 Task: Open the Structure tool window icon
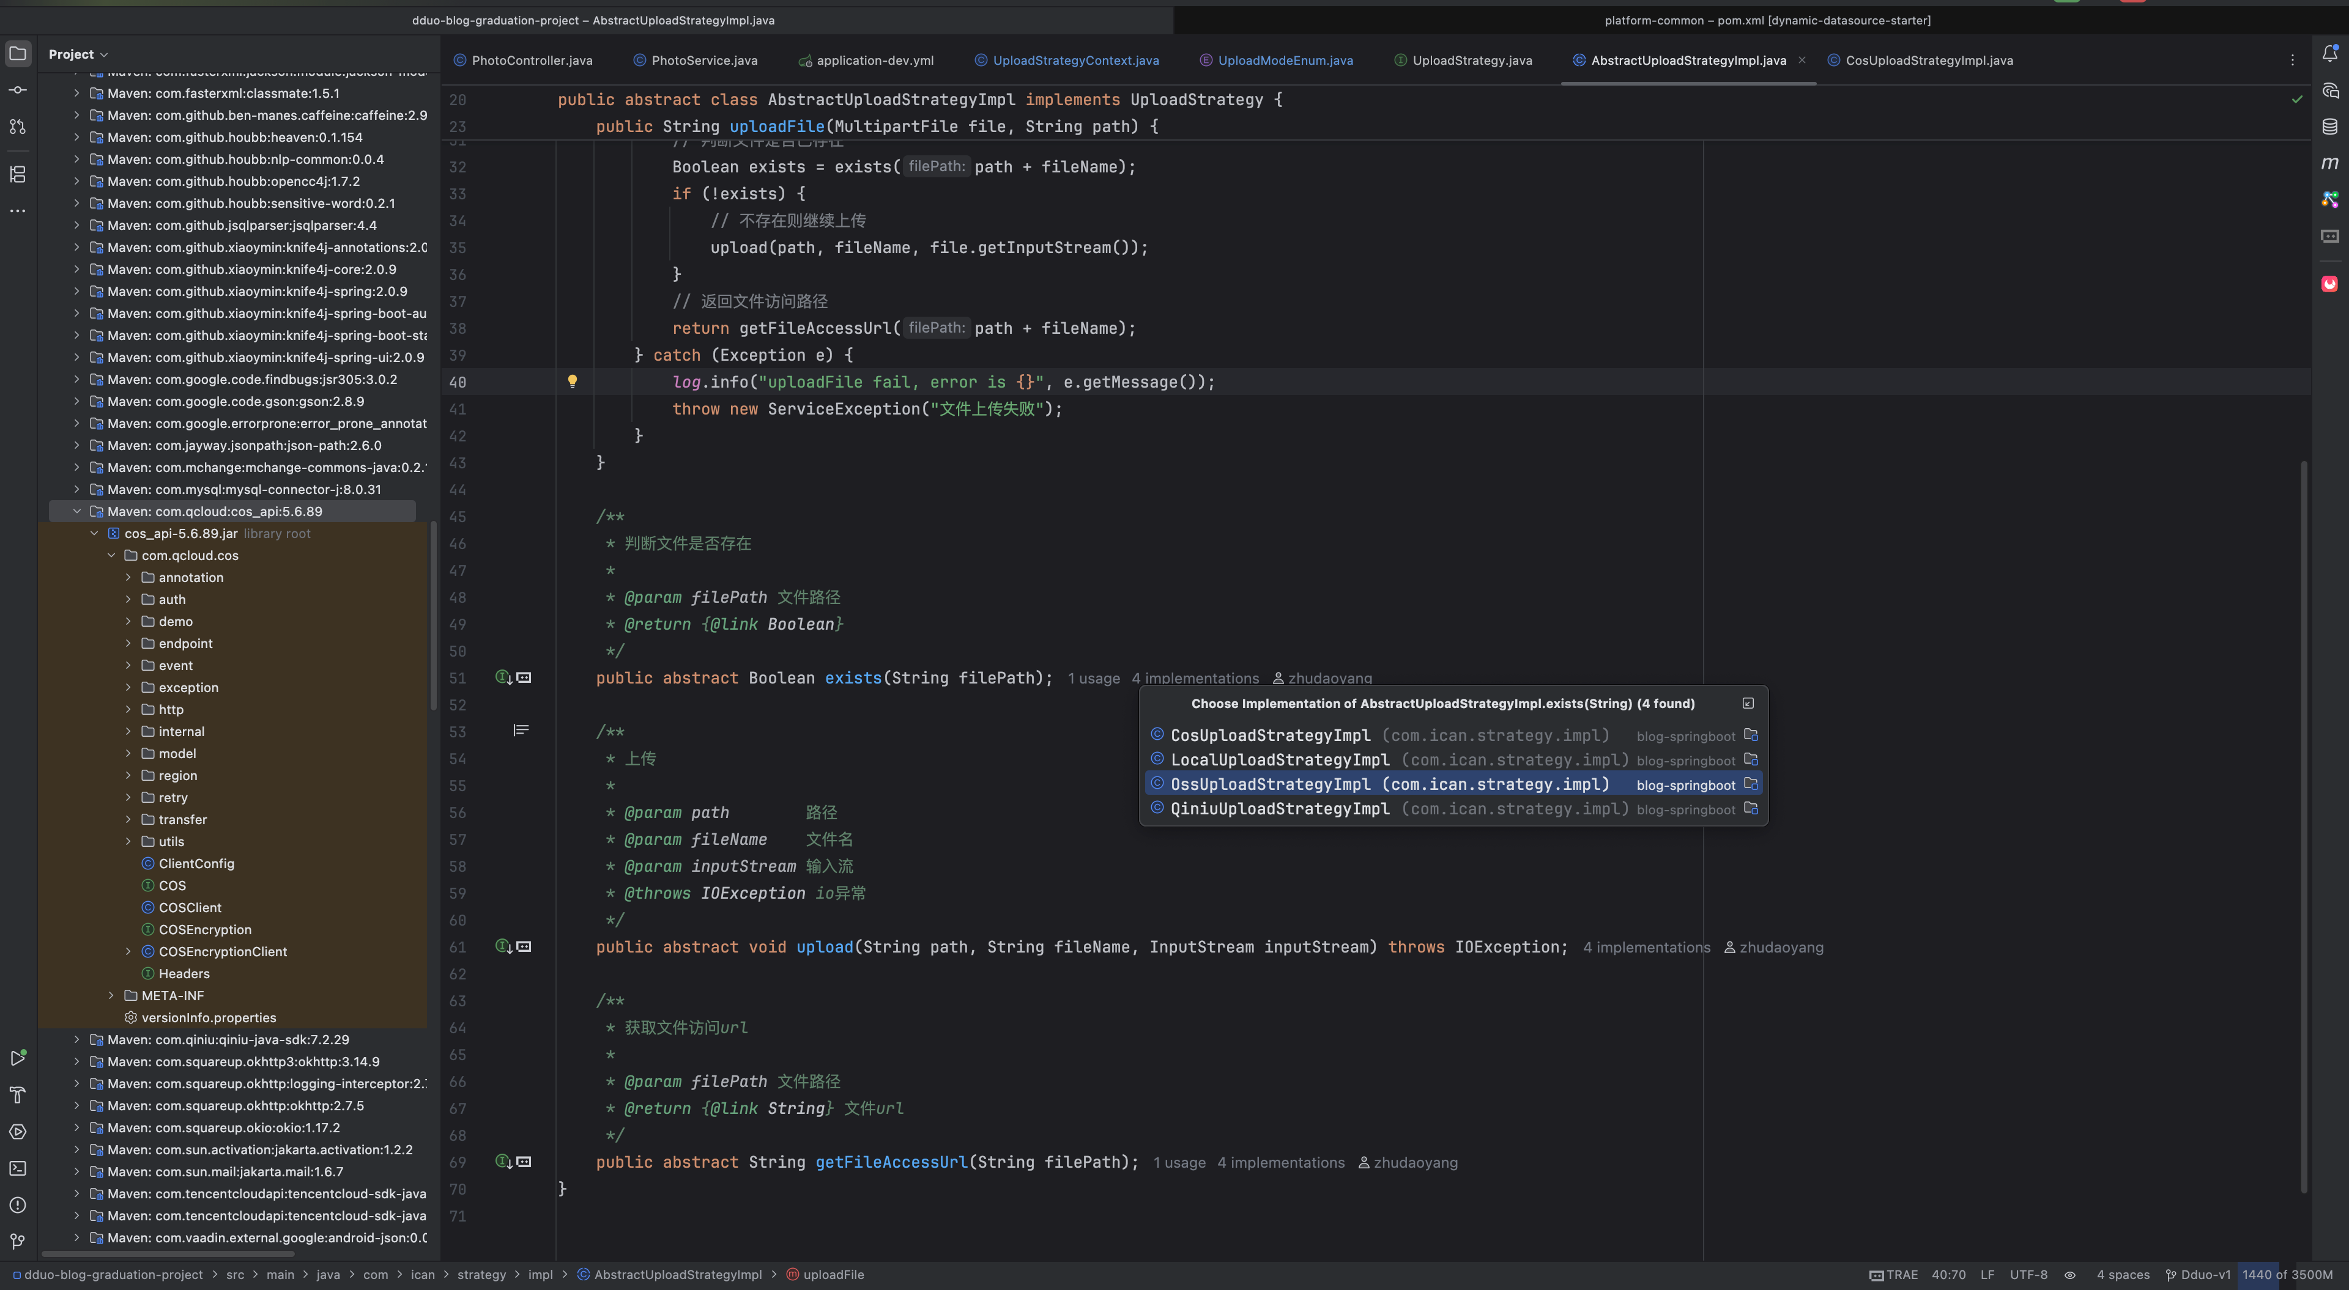(x=17, y=174)
